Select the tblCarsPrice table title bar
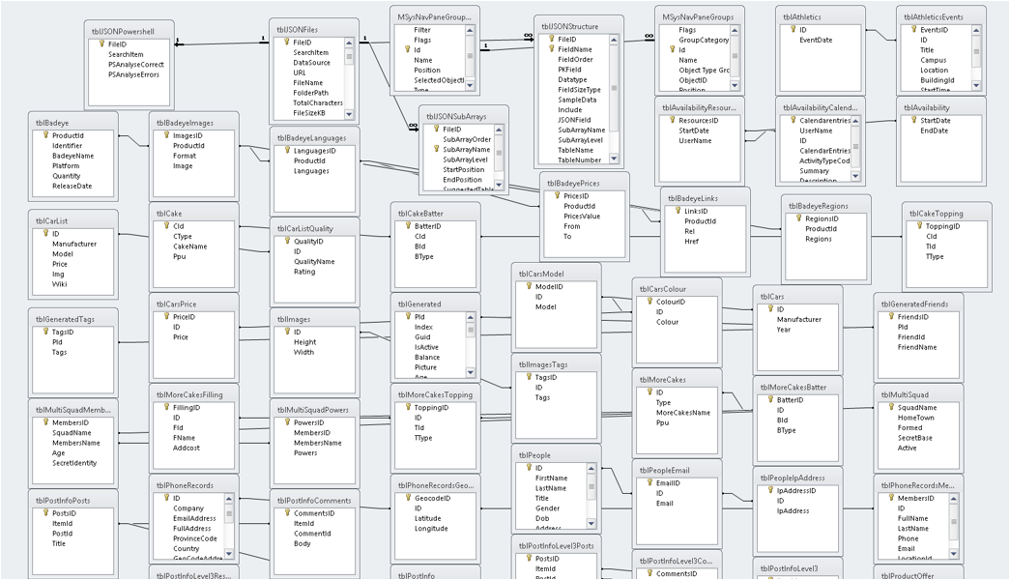 pyautogui.click(x=194, y=304)
